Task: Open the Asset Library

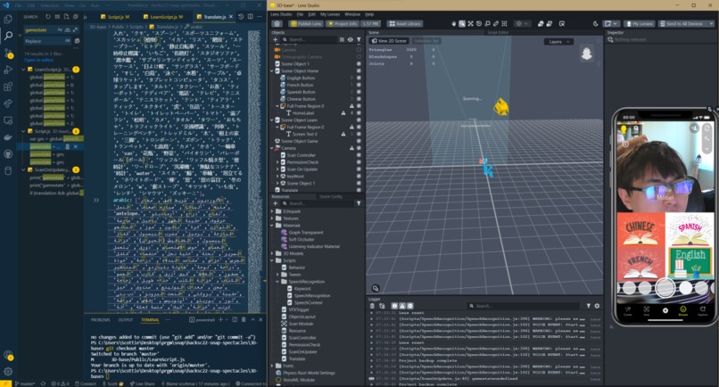Action: tap(404, 23)
